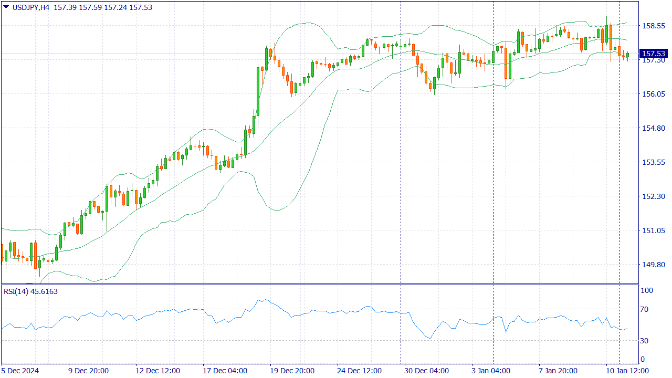672x378 pixels.
Task: Click the 7 Jan 20:00 time label
Action: tap(558, 371)
